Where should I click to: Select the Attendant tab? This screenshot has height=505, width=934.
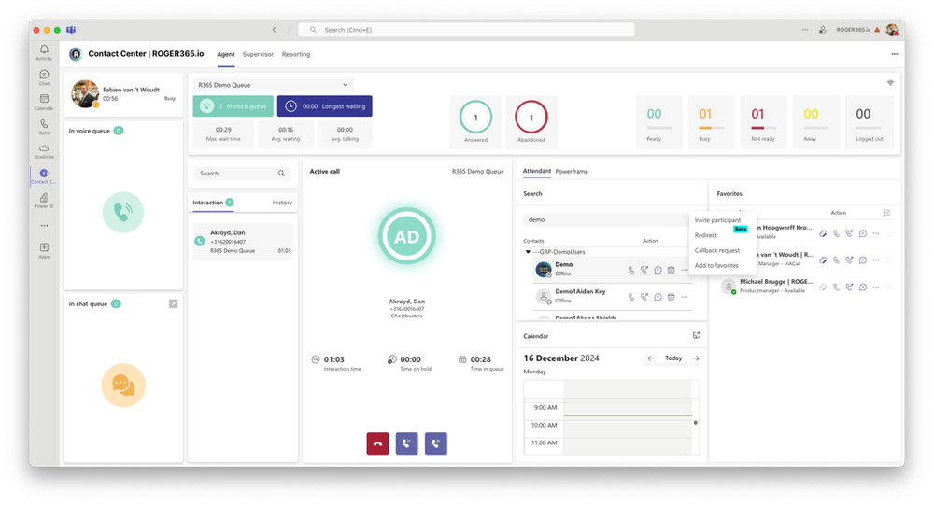(x=537, y=171)
